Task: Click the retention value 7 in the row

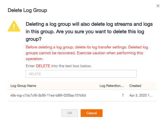Action: coord(123,95)
